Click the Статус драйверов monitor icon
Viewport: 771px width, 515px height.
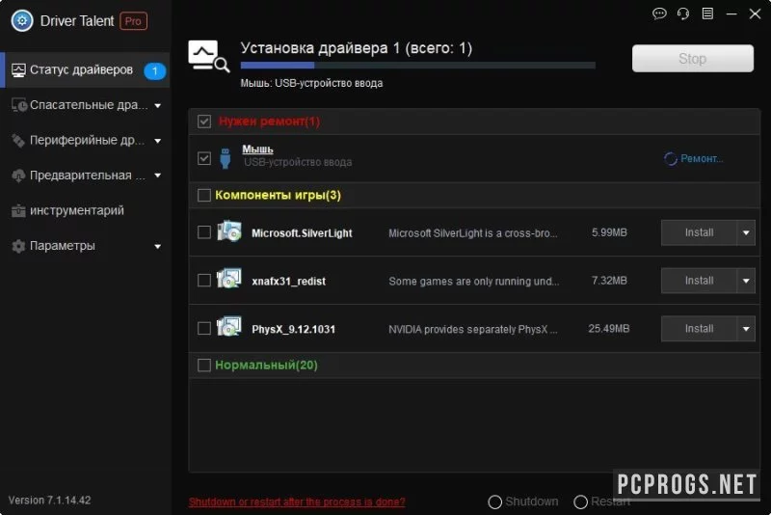coord(18,69)
